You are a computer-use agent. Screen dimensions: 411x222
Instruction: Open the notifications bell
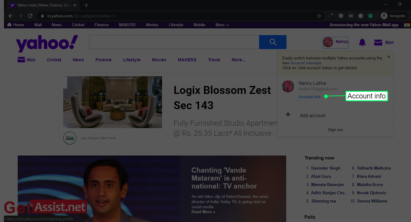pos(362,42)
